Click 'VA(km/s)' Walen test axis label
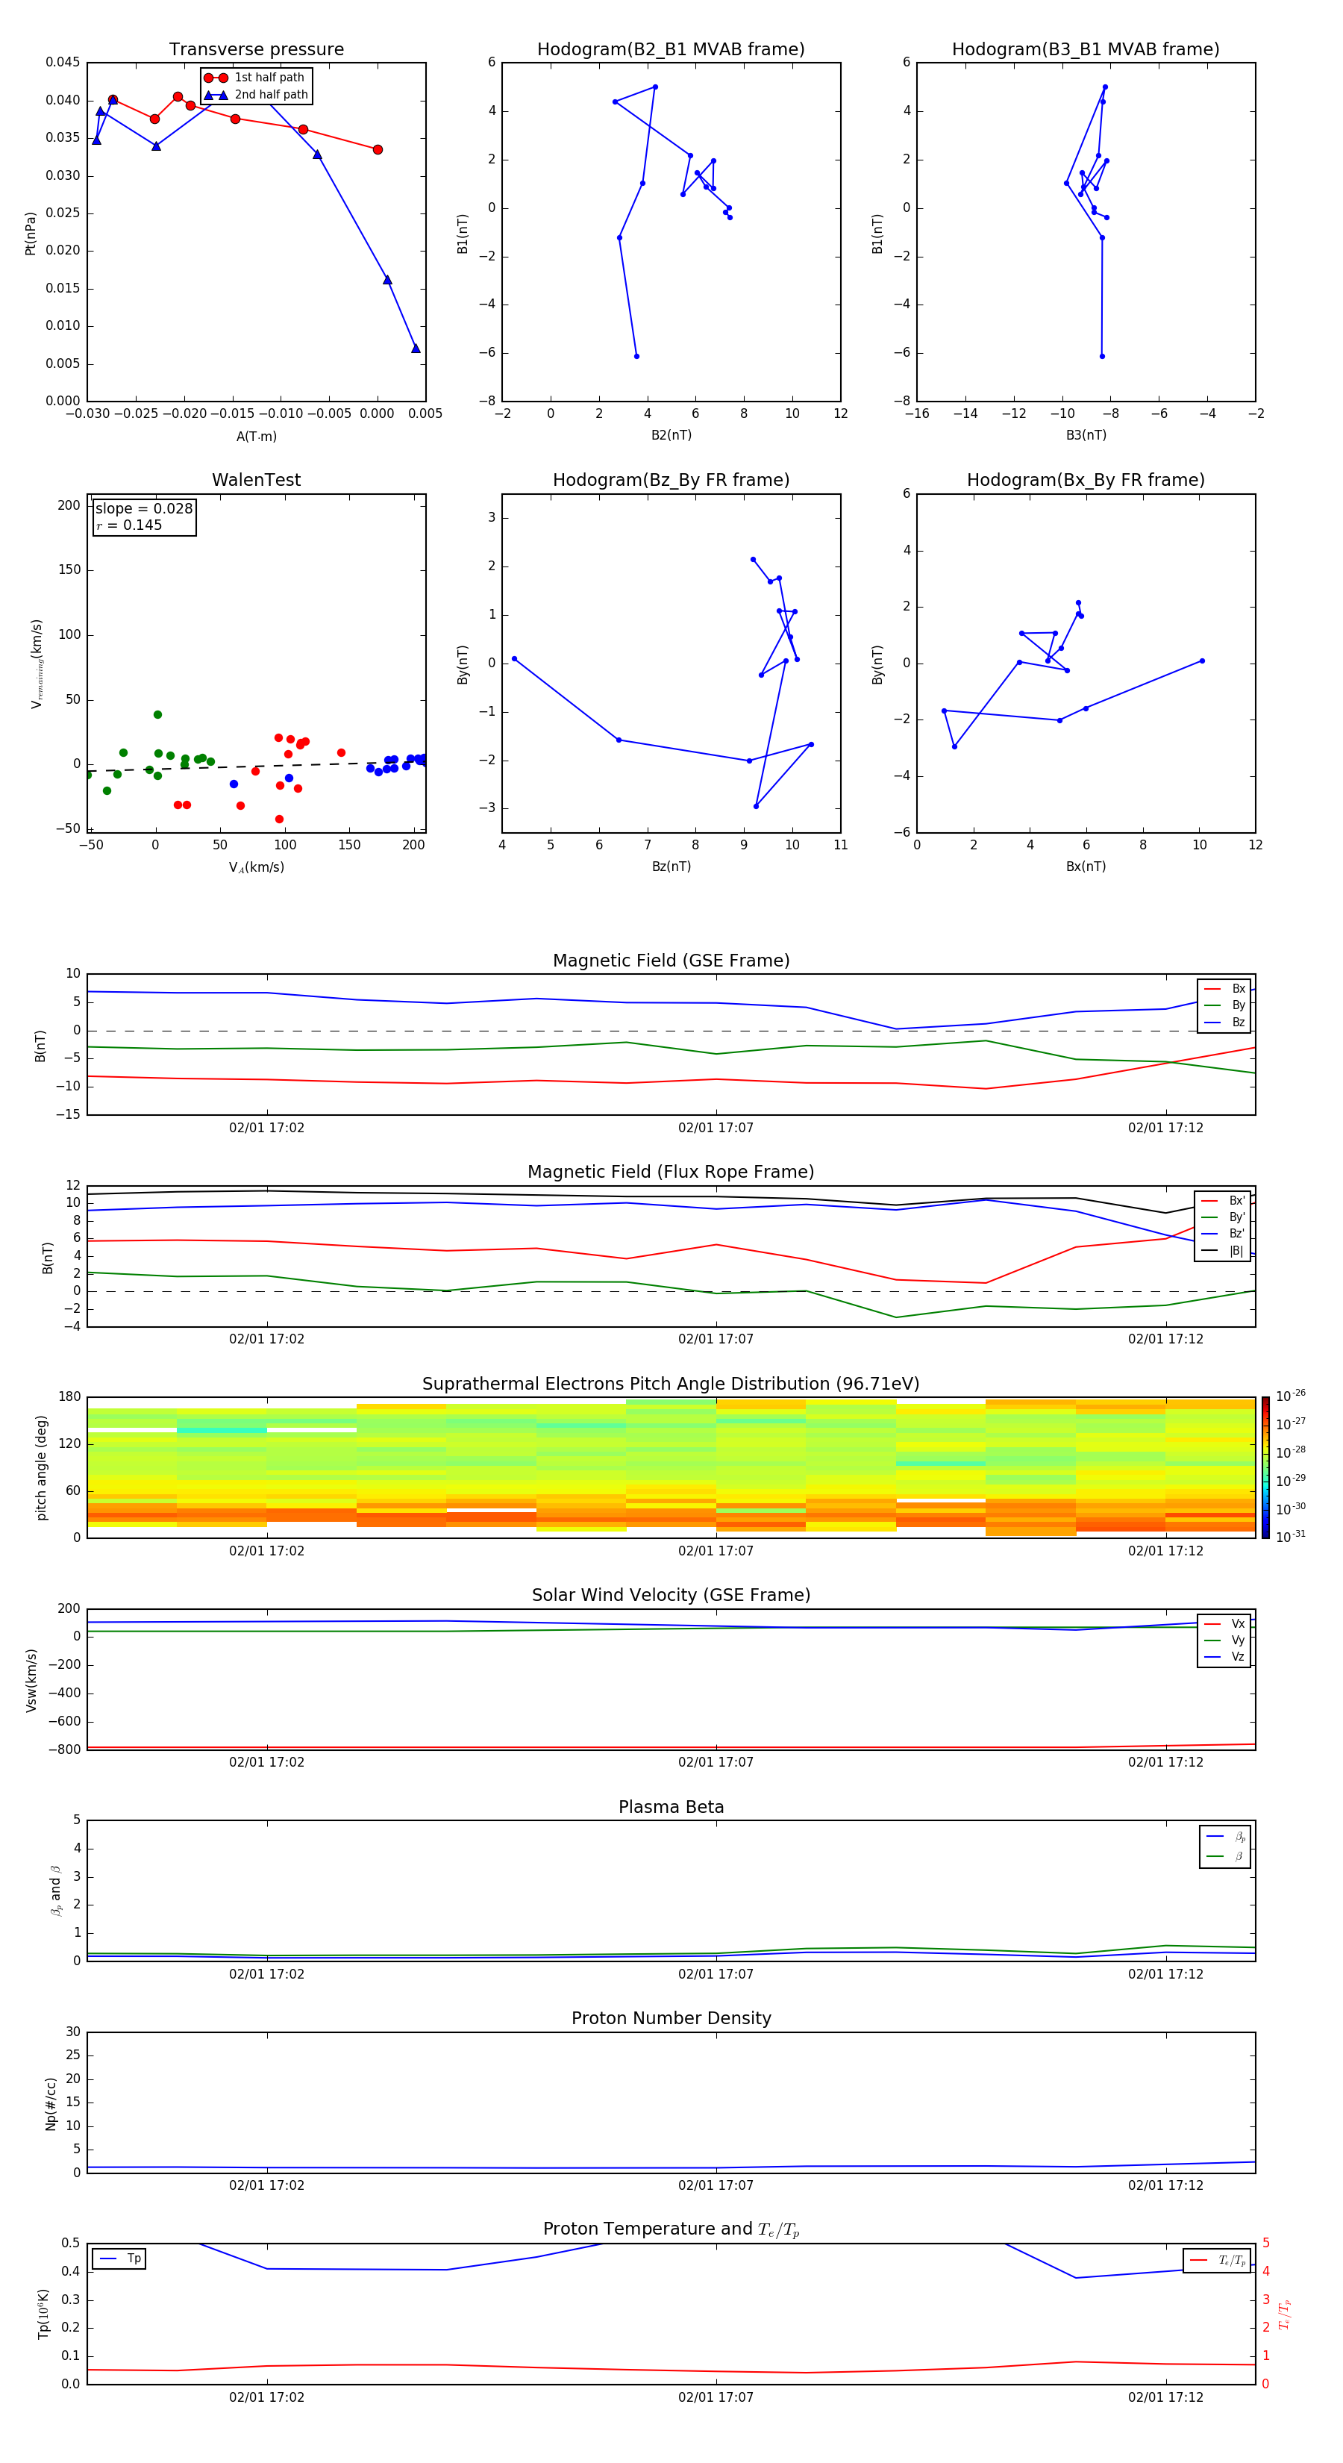Image resolution: width=1343 pixels, height=2463 pixels. (256, 868)
